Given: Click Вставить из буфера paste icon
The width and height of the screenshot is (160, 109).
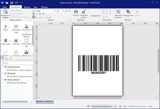Looking at the screenshot, I should point(5,12).
